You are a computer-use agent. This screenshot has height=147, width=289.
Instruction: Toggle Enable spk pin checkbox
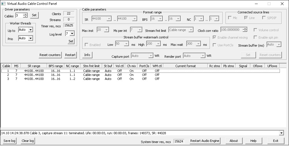pos(255,38)
